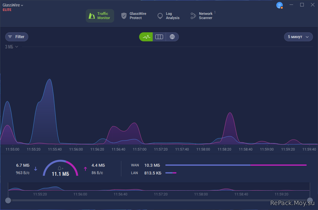Viewport: 318px width, 210px height.
Task: Click the 813.5 КБ LAN value
Action: point(153,173)
